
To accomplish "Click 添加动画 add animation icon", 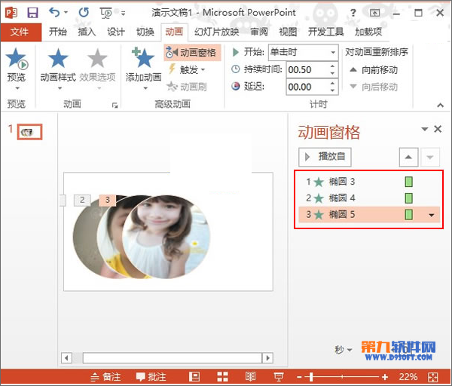I will tap(143, 58).
